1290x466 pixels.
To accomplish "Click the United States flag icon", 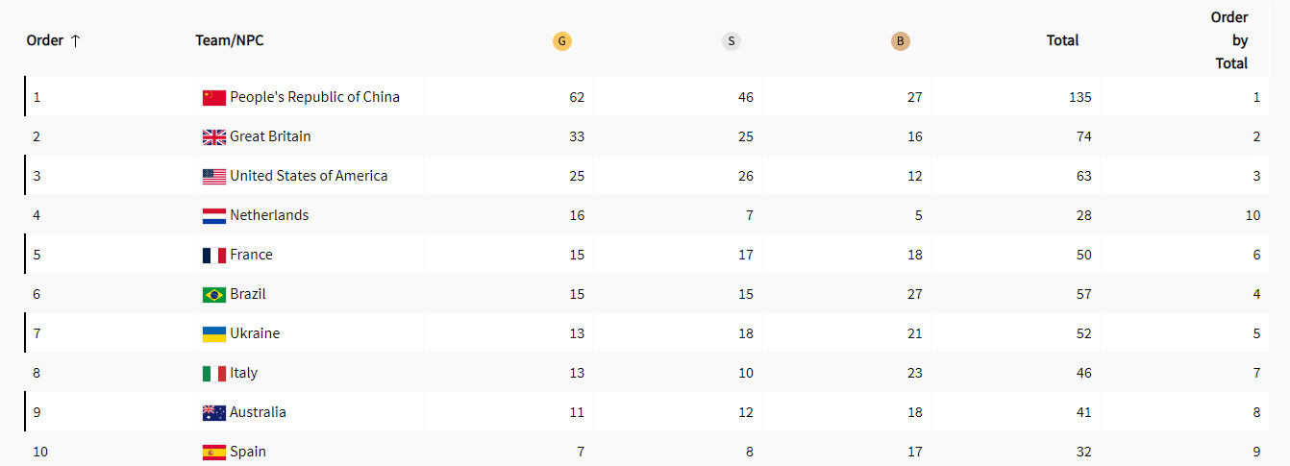I will [214, 177].
